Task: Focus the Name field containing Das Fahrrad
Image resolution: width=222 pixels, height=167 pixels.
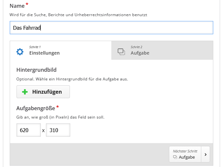Action: [111, 28]
